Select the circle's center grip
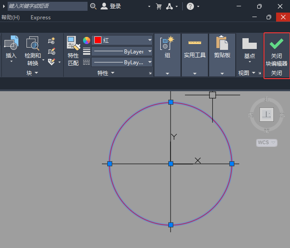The width and height of the screenshot is (290, 248). pos(171,164)
